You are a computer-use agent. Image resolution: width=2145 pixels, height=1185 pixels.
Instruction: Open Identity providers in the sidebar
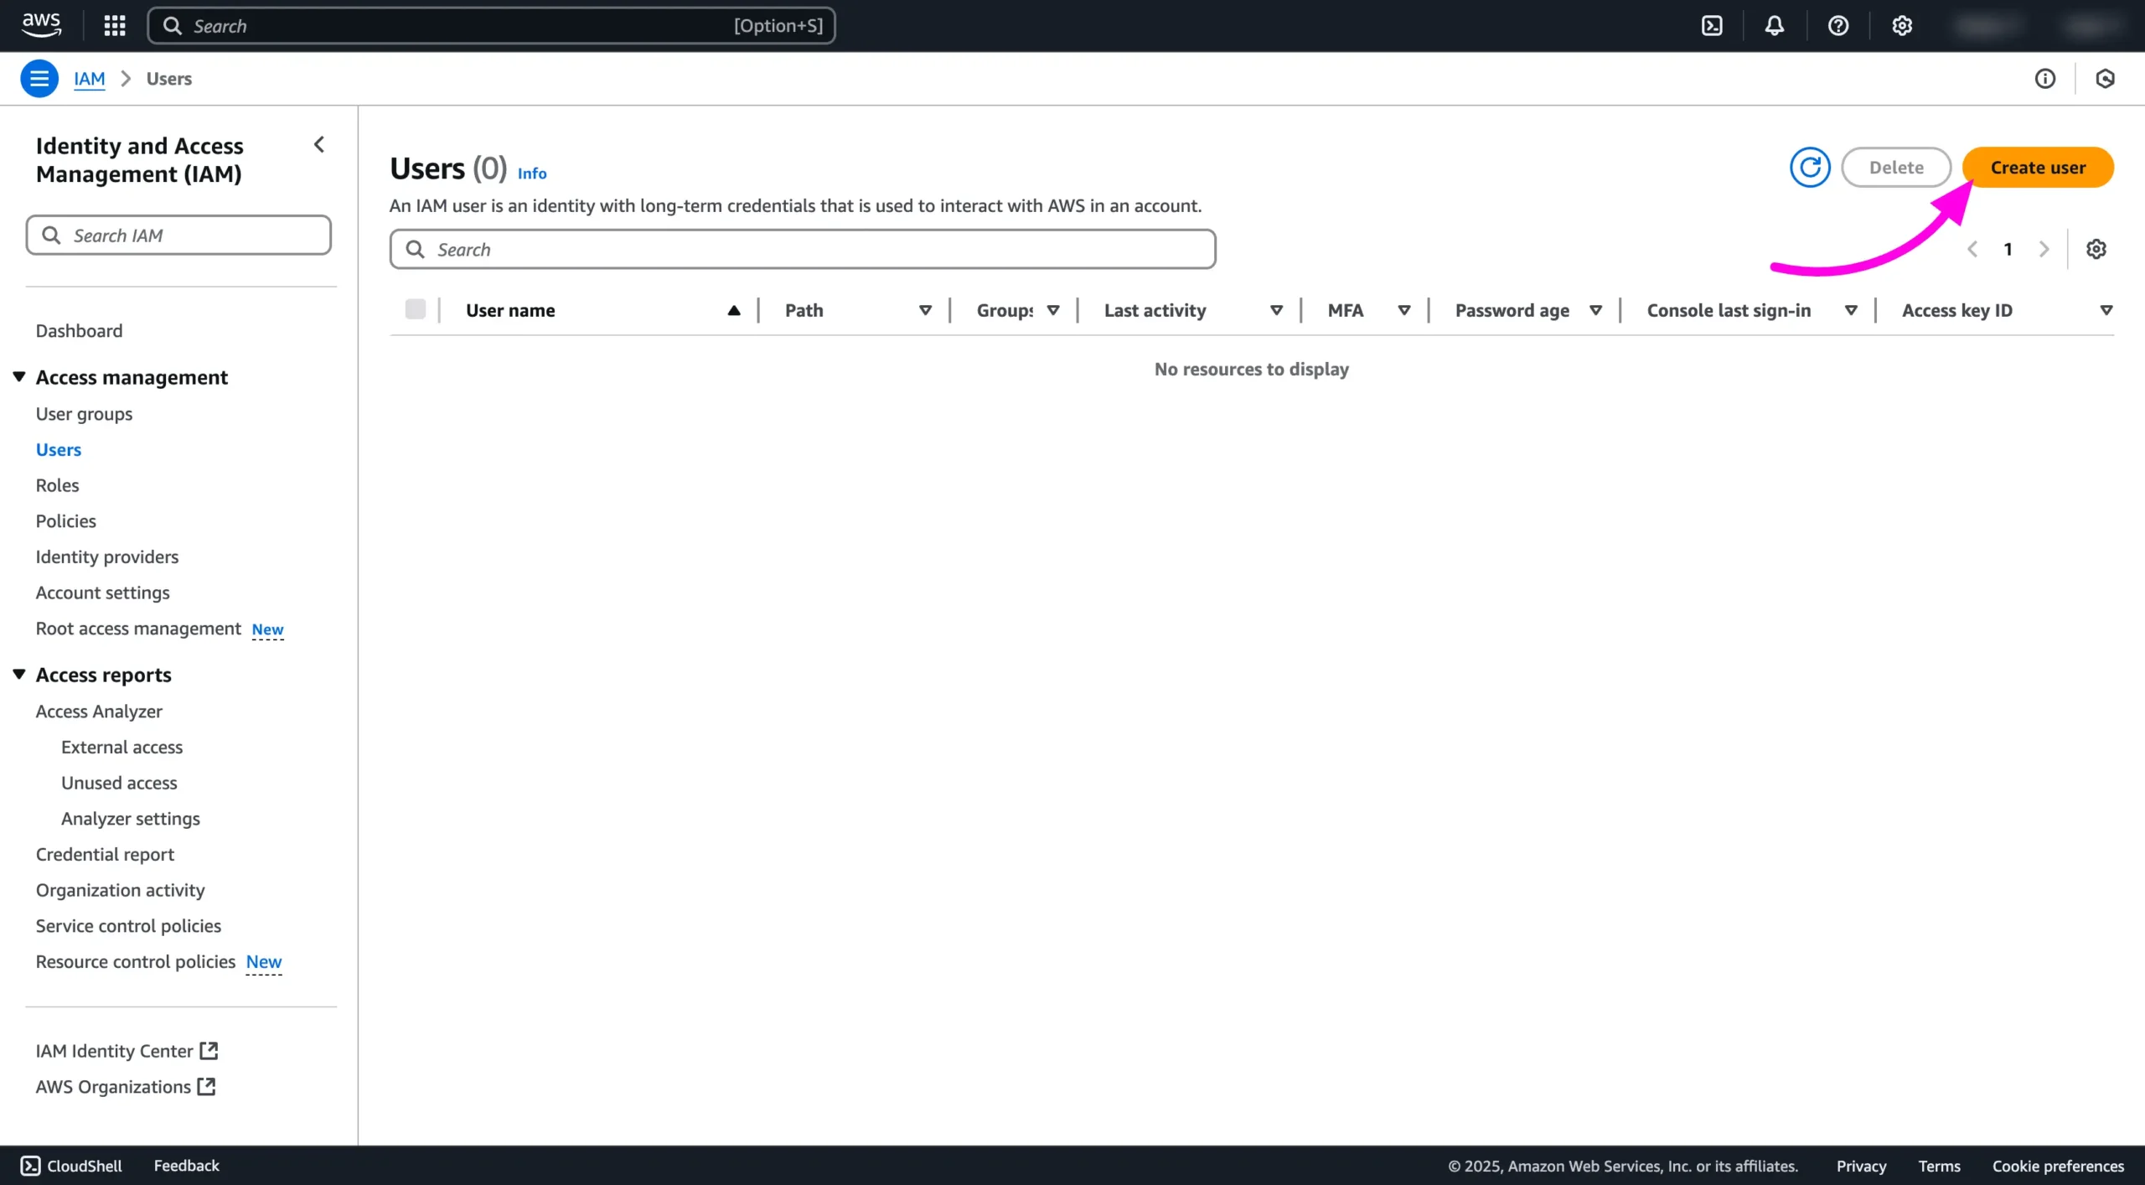[x=107, y=556]
